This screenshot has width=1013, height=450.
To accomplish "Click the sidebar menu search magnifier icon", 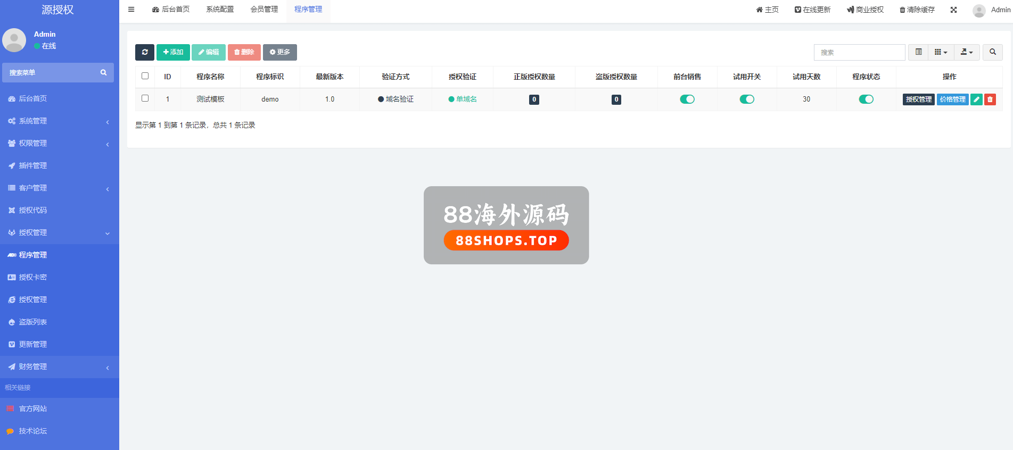I will tap(103, 73).
